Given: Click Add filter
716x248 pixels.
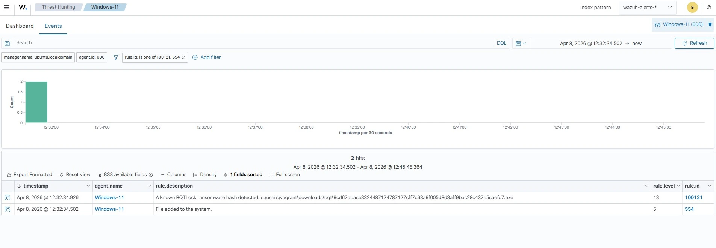Looking at the screenshot, I should coord(207,57).
